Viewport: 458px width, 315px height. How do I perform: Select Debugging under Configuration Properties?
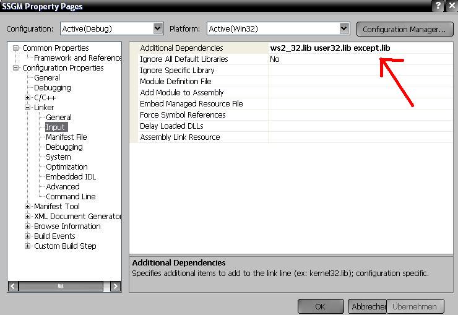pyautogui.click(x=52, y=88)
